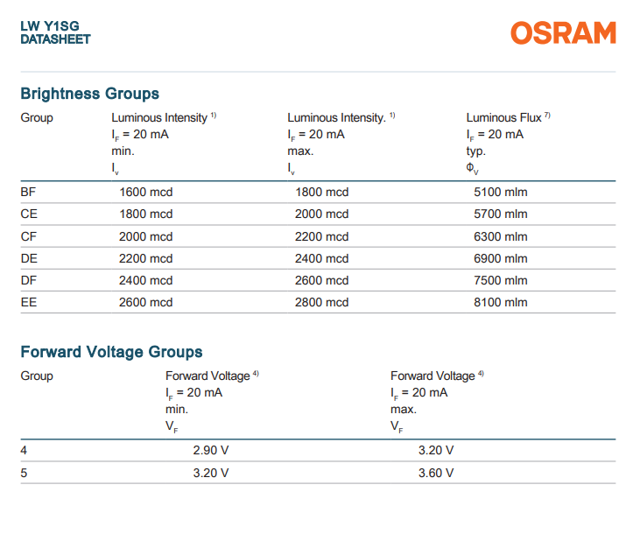Viewport: 640px width, 541px height.
Task: Select the Brightness Groups heading
Action: coord(90,94)
